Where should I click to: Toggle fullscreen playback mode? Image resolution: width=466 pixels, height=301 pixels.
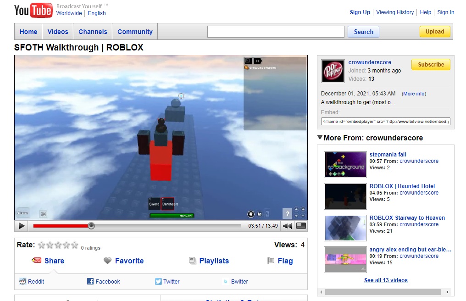pos(300,226)
